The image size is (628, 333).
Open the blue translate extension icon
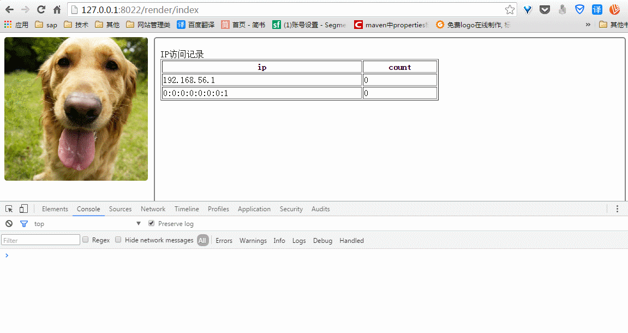[x=597, y=10]
